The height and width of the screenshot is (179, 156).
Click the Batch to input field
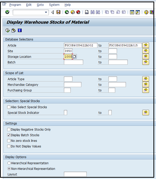tap(118, 62)
